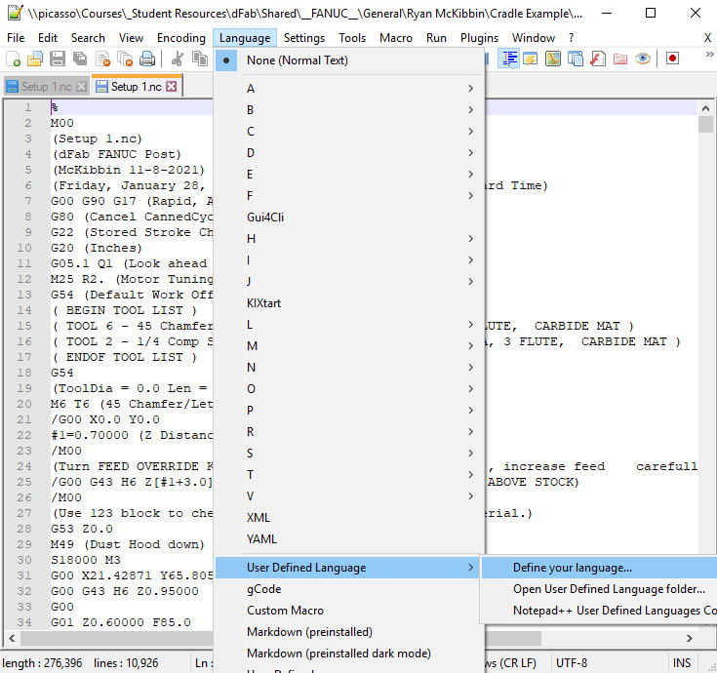Expand the C languages submenu
The width and height of the screenshot is (717, 673).
[x=349, y=132]
